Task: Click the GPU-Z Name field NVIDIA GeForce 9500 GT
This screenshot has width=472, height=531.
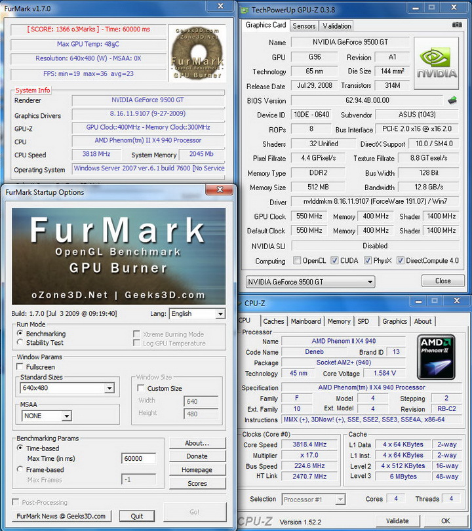Action: click(351, 42)
